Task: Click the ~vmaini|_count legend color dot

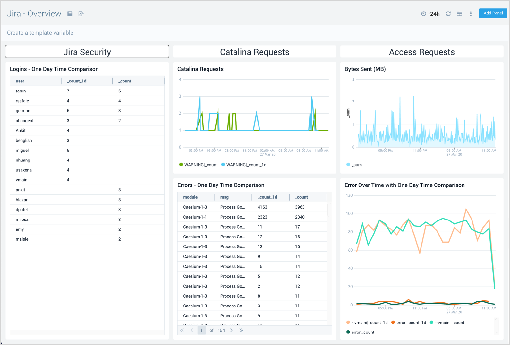Action: point(431,323)
